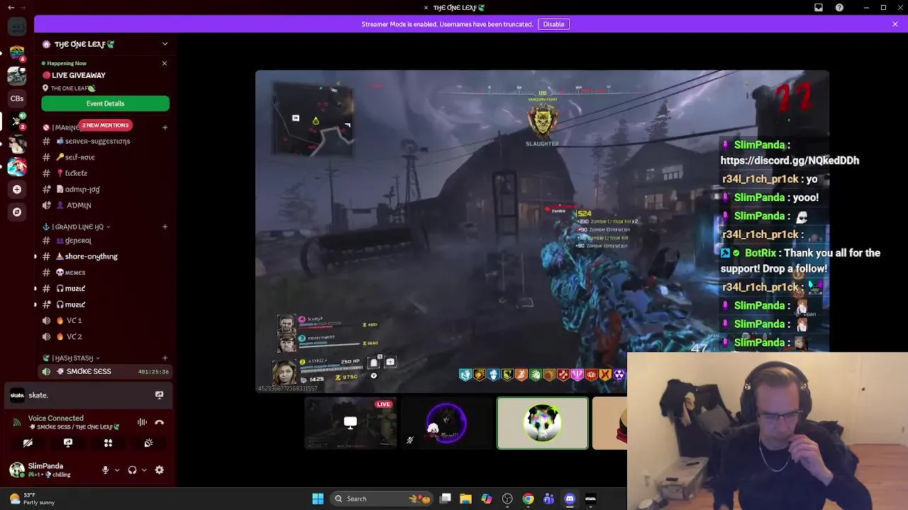Viewport: 908px width, 510px height.
Task: Open noise suppression waveform icon
Action: 143,422
